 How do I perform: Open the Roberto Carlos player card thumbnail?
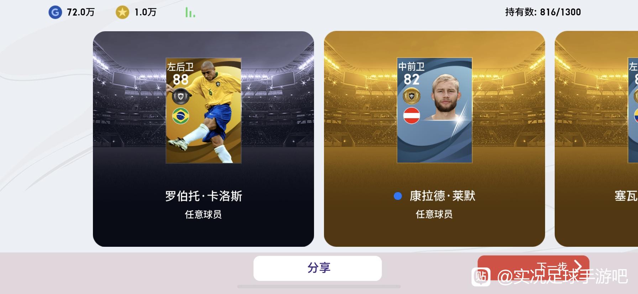204,110
